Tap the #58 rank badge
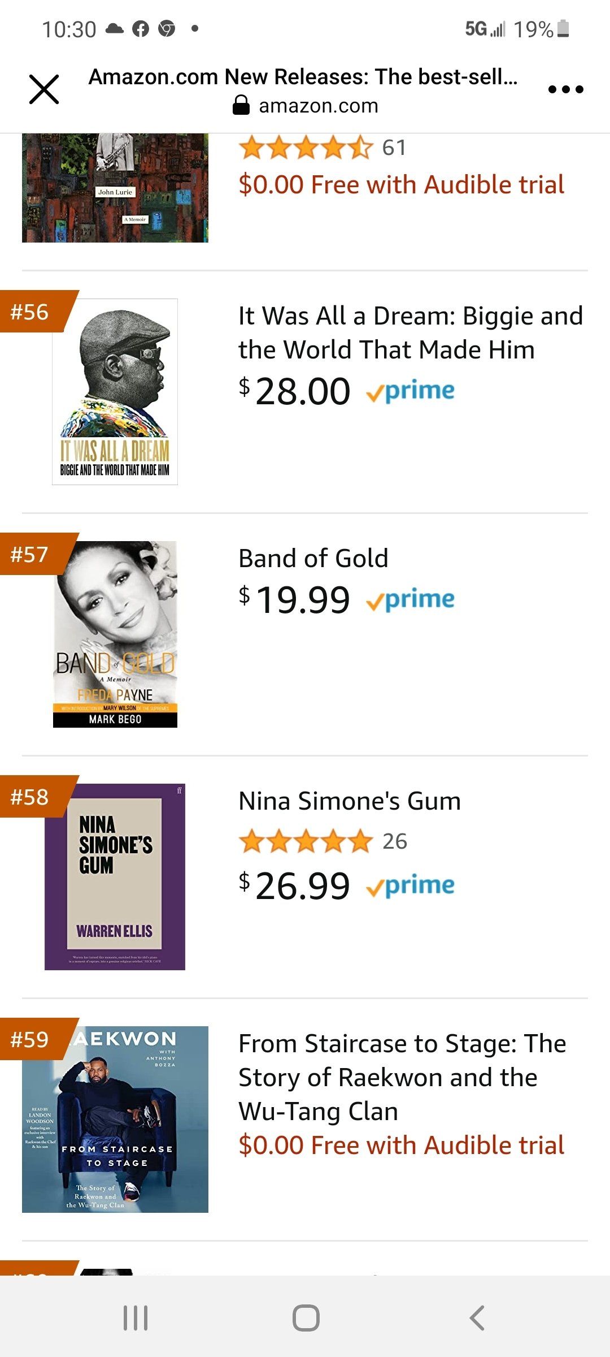This screenshot has height=1357, width=610. 30,797
